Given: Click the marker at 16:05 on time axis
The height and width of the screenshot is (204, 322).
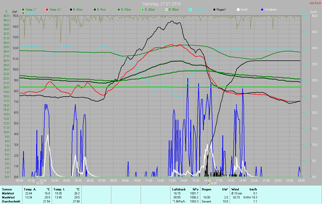Looking at the screenshot, I should tap(208, 183).
